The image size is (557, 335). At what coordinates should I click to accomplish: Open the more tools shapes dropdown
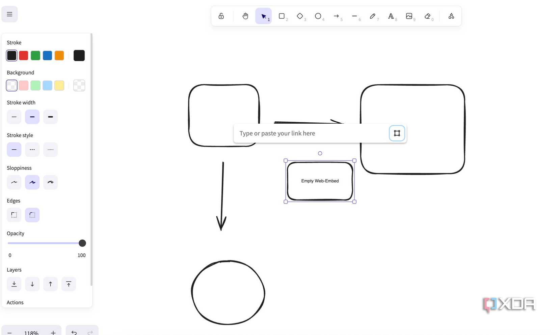coord(451,16)
